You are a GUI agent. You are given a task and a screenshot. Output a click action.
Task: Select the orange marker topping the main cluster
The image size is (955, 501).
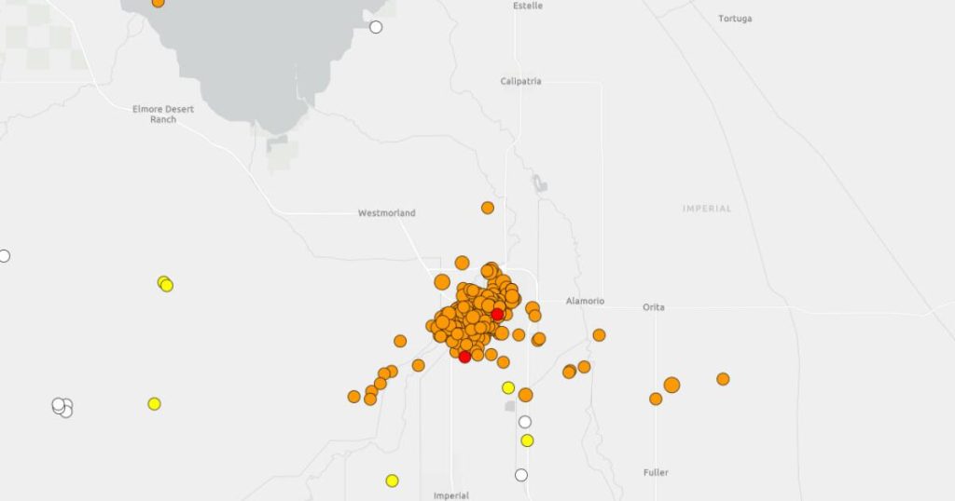pyautogui.click(x=463, y=264)
